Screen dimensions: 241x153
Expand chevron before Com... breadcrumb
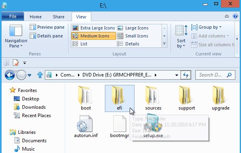click(57, 75)
